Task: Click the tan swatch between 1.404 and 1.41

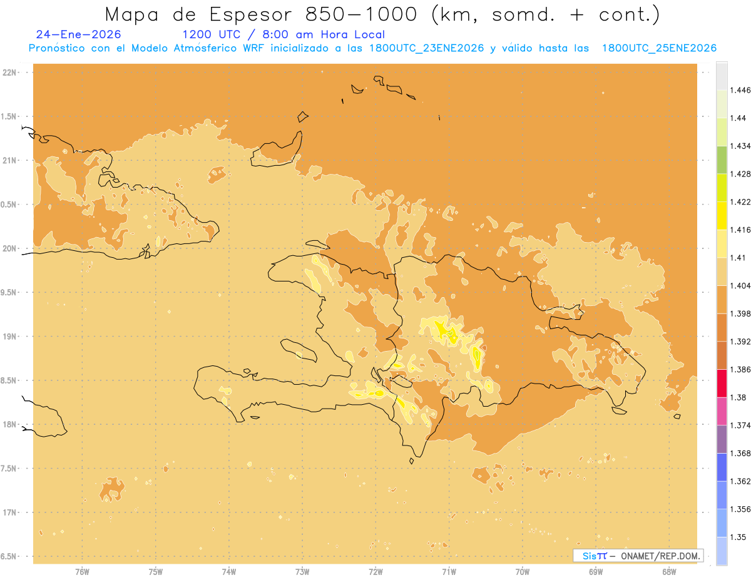Action: pyautogui.click(x=722, y=272)
